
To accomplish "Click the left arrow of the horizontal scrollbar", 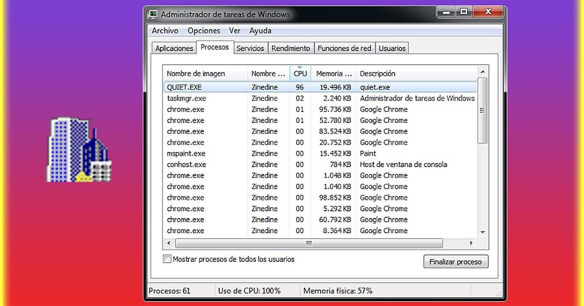I will pyautogui.click(x=169, y=243).
